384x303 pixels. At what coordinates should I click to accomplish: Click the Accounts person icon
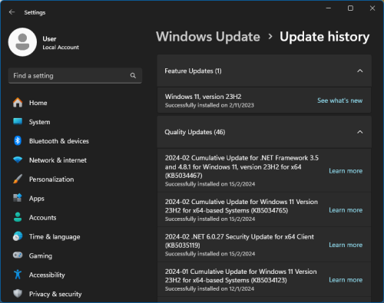(x=18, y=217)
